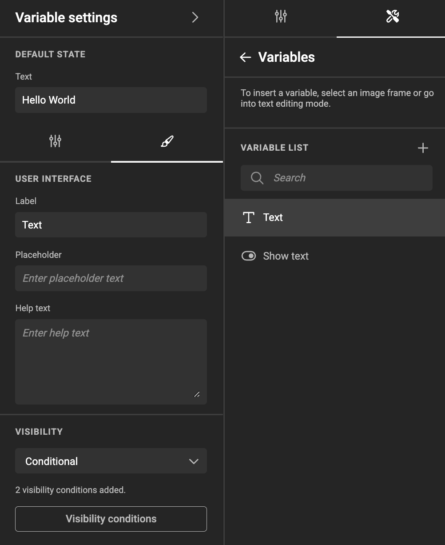Add a new variable with plus icon
The height and width of the screenshot is (545, 445).
click(423, 148)
